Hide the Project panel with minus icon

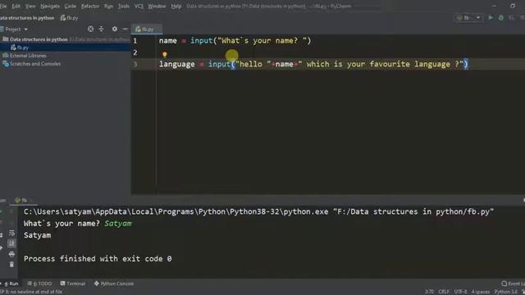pos(126,29)
